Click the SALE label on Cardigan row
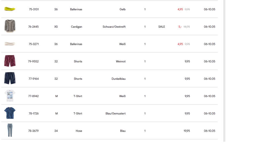This screenshot has height=152, width=270. click(x=162, y=27)
